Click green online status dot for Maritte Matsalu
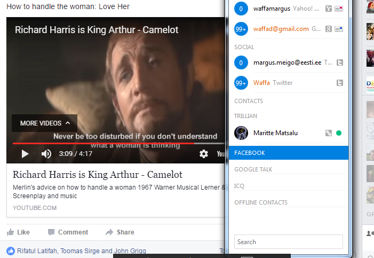 (339, 133)
